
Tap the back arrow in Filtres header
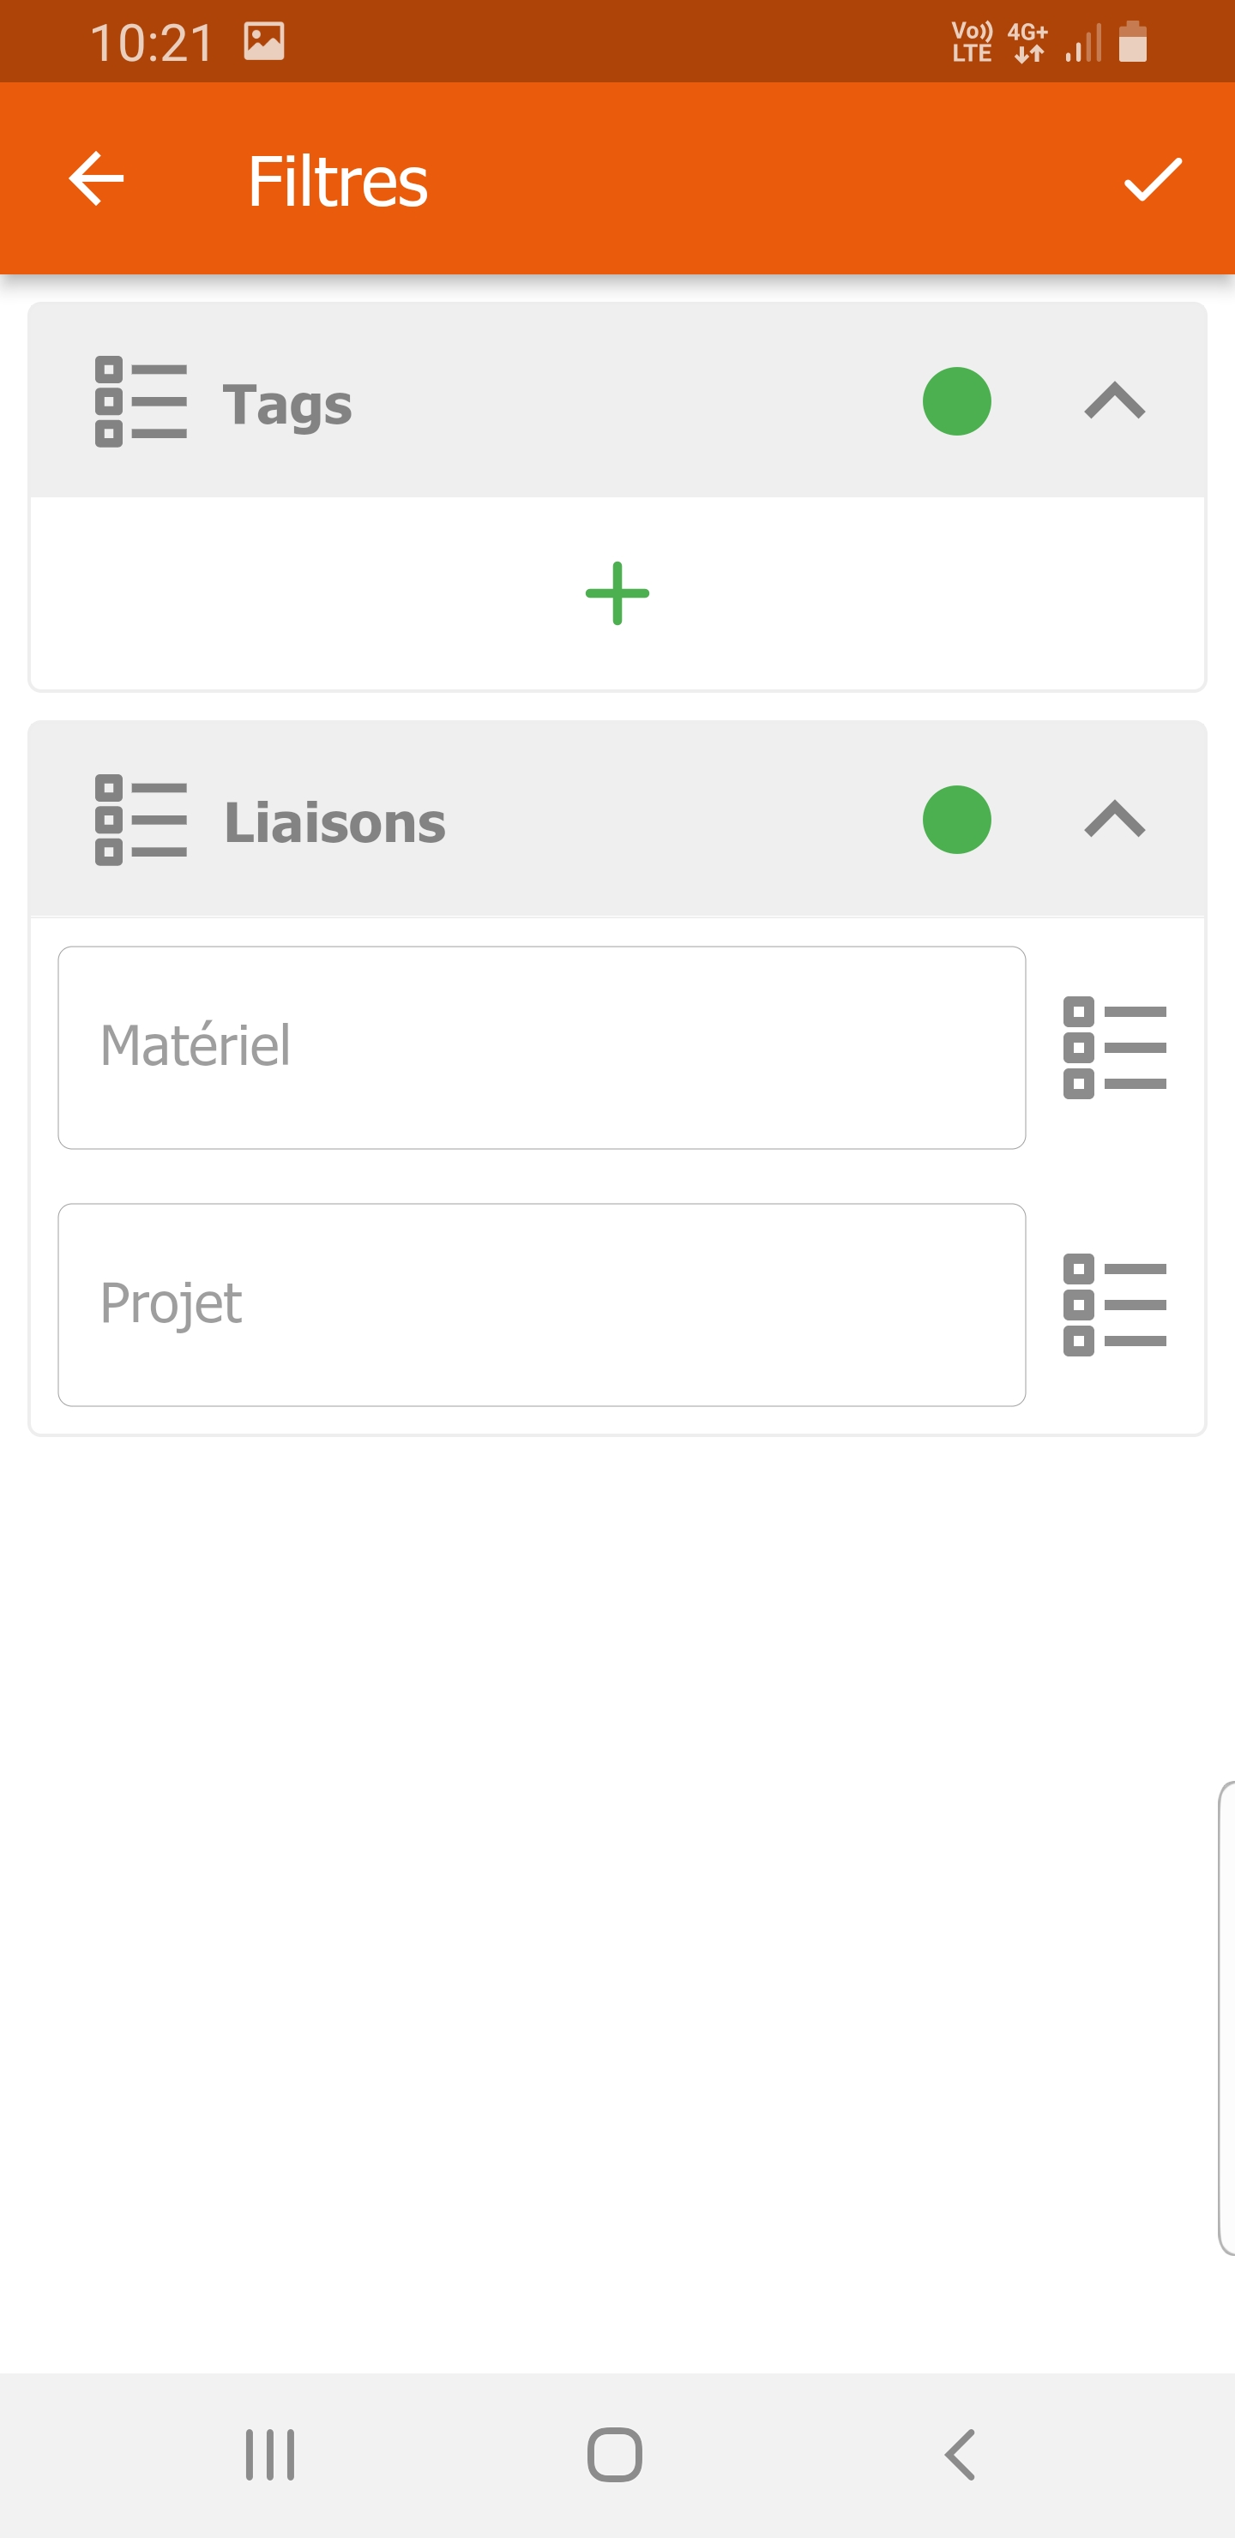(97, 179)
